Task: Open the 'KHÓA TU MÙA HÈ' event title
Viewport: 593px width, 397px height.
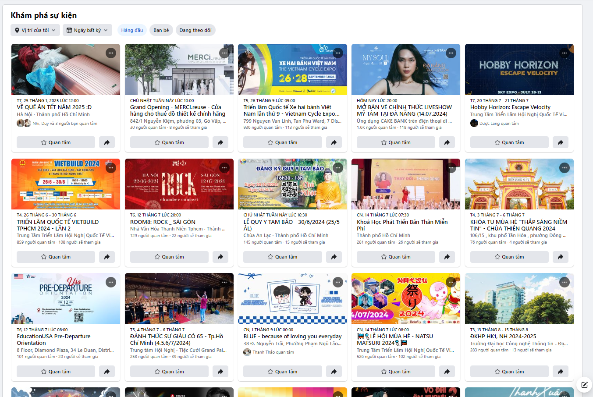Action: point(518,225)
